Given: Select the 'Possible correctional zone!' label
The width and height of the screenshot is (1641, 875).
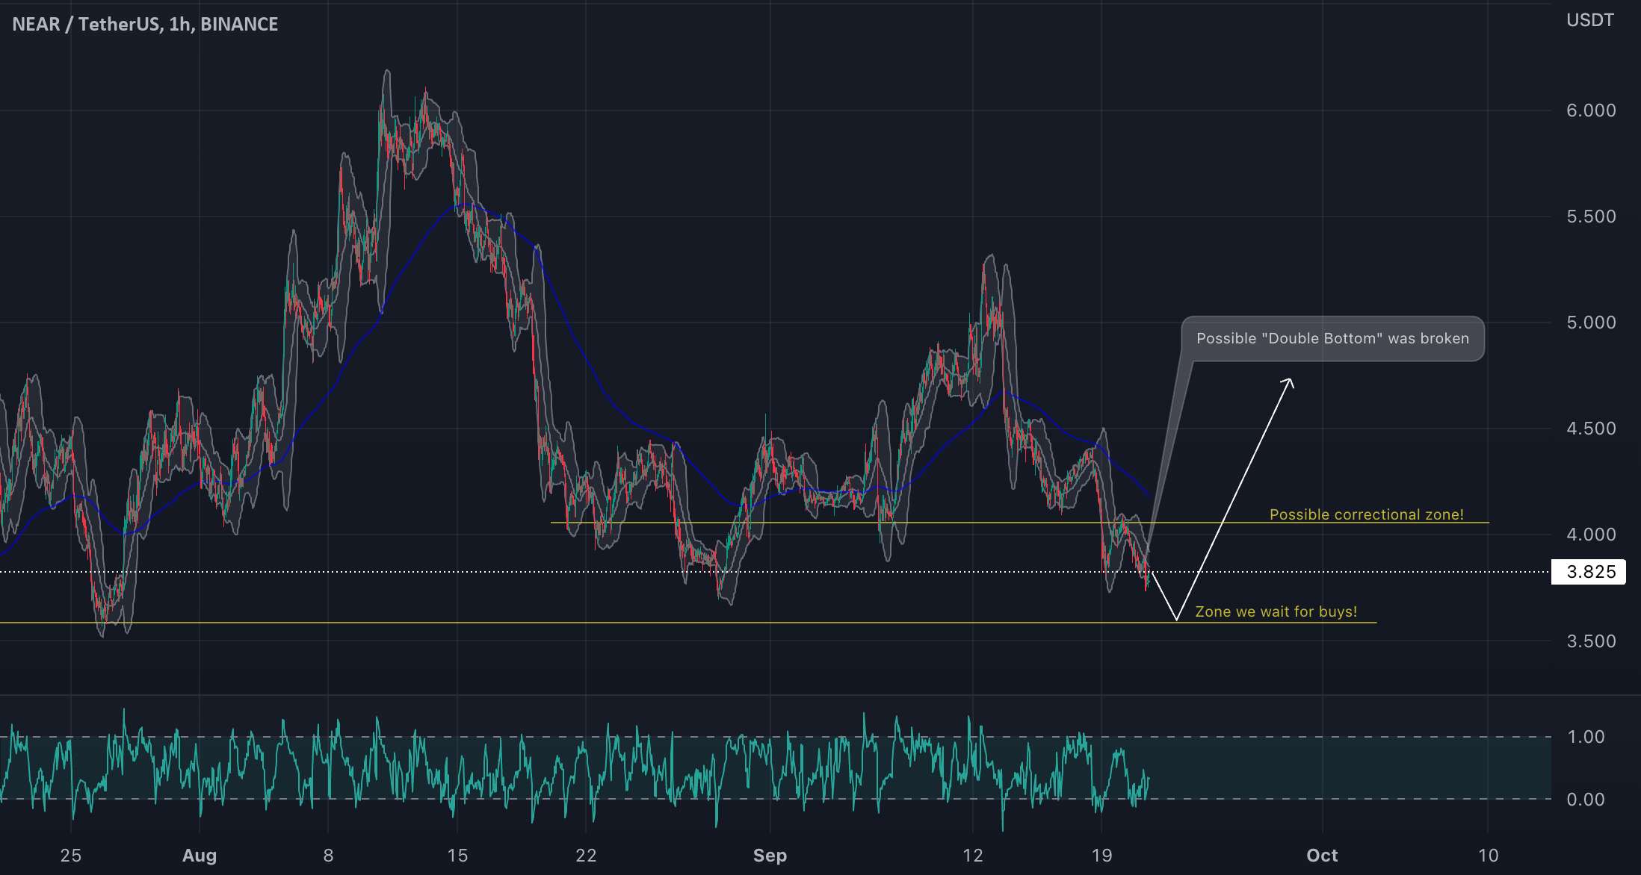Looking at the screenshot, I should [1366, 514].
